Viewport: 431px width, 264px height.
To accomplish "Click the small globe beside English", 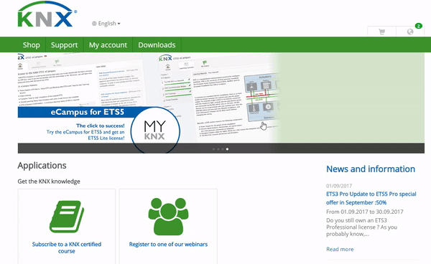I will (94, 24).
